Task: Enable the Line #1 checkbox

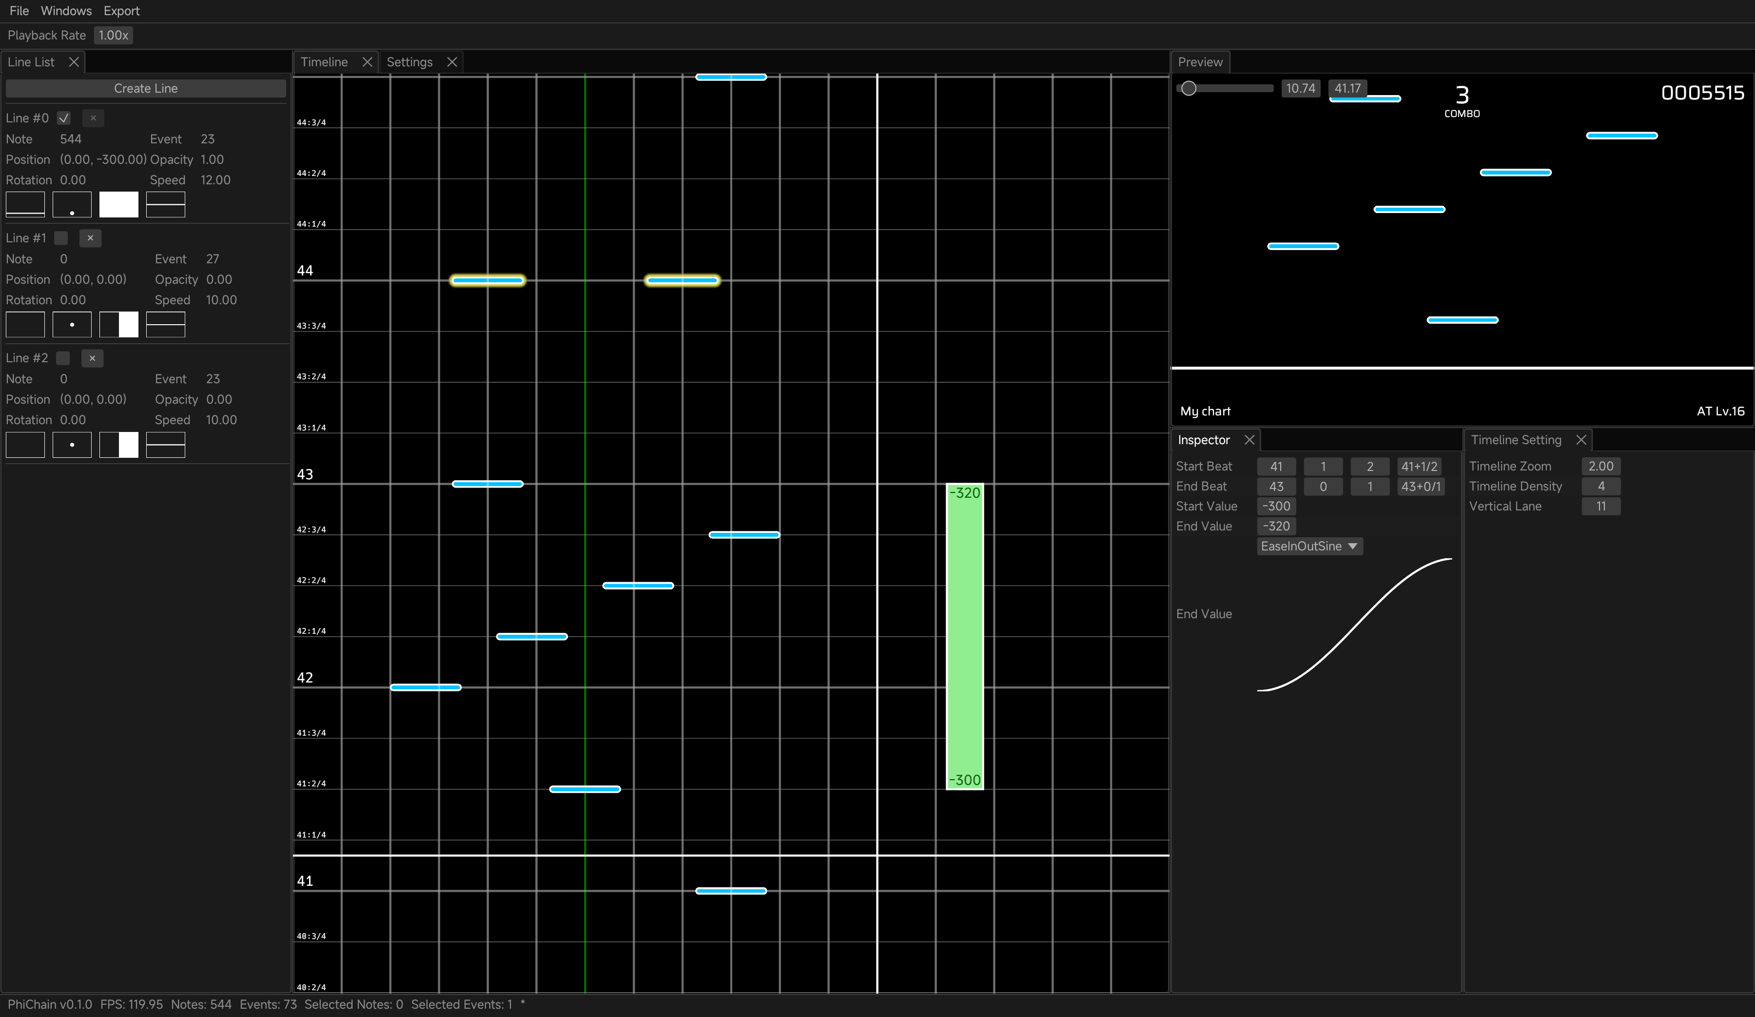Action: click(61, 238)
